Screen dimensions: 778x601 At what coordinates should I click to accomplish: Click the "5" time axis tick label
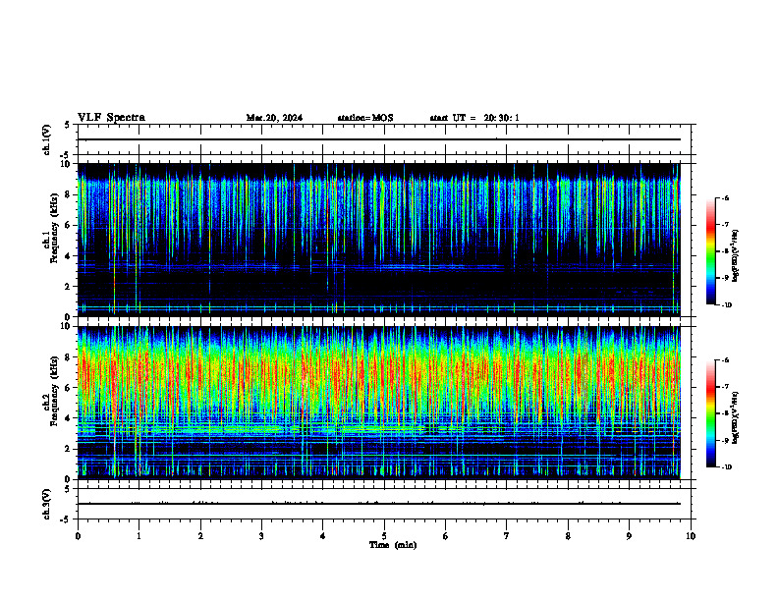pos(384,536)
